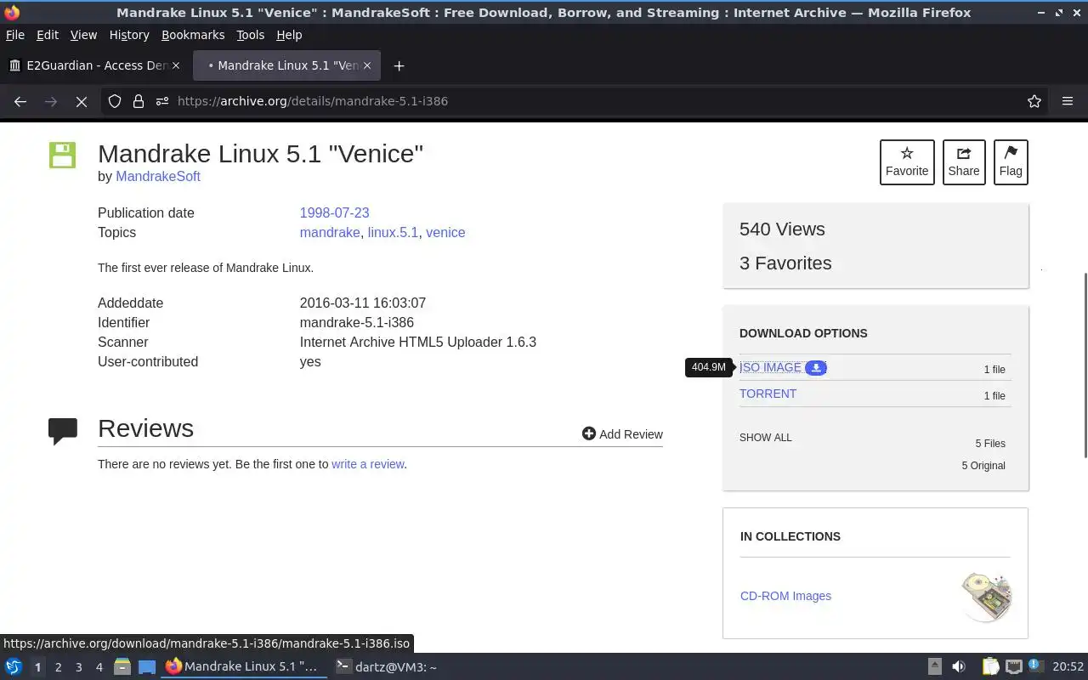Click SHOW ALL files link
This screenshot has width=1088, height=680.
click(x=765, y=438)
